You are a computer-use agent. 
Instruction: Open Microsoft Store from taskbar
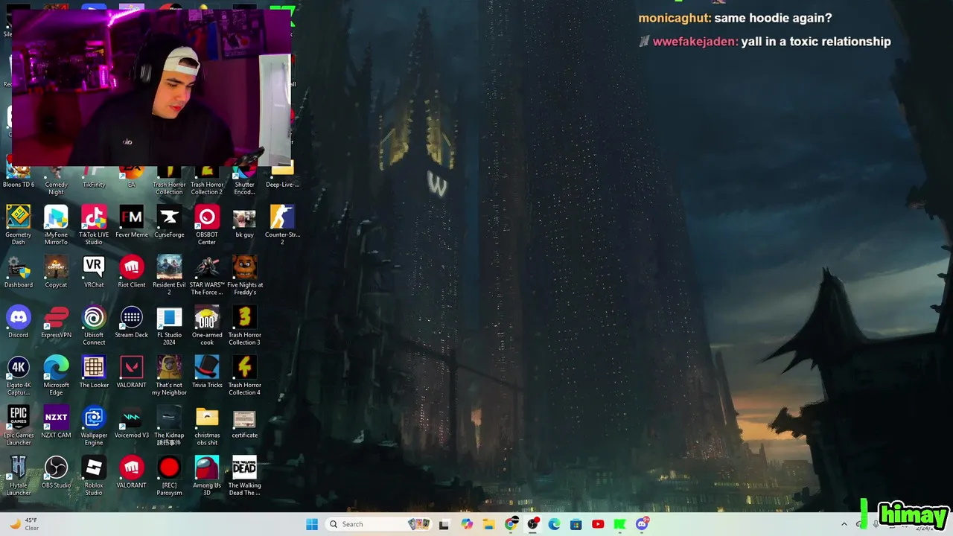click(576, 524)
